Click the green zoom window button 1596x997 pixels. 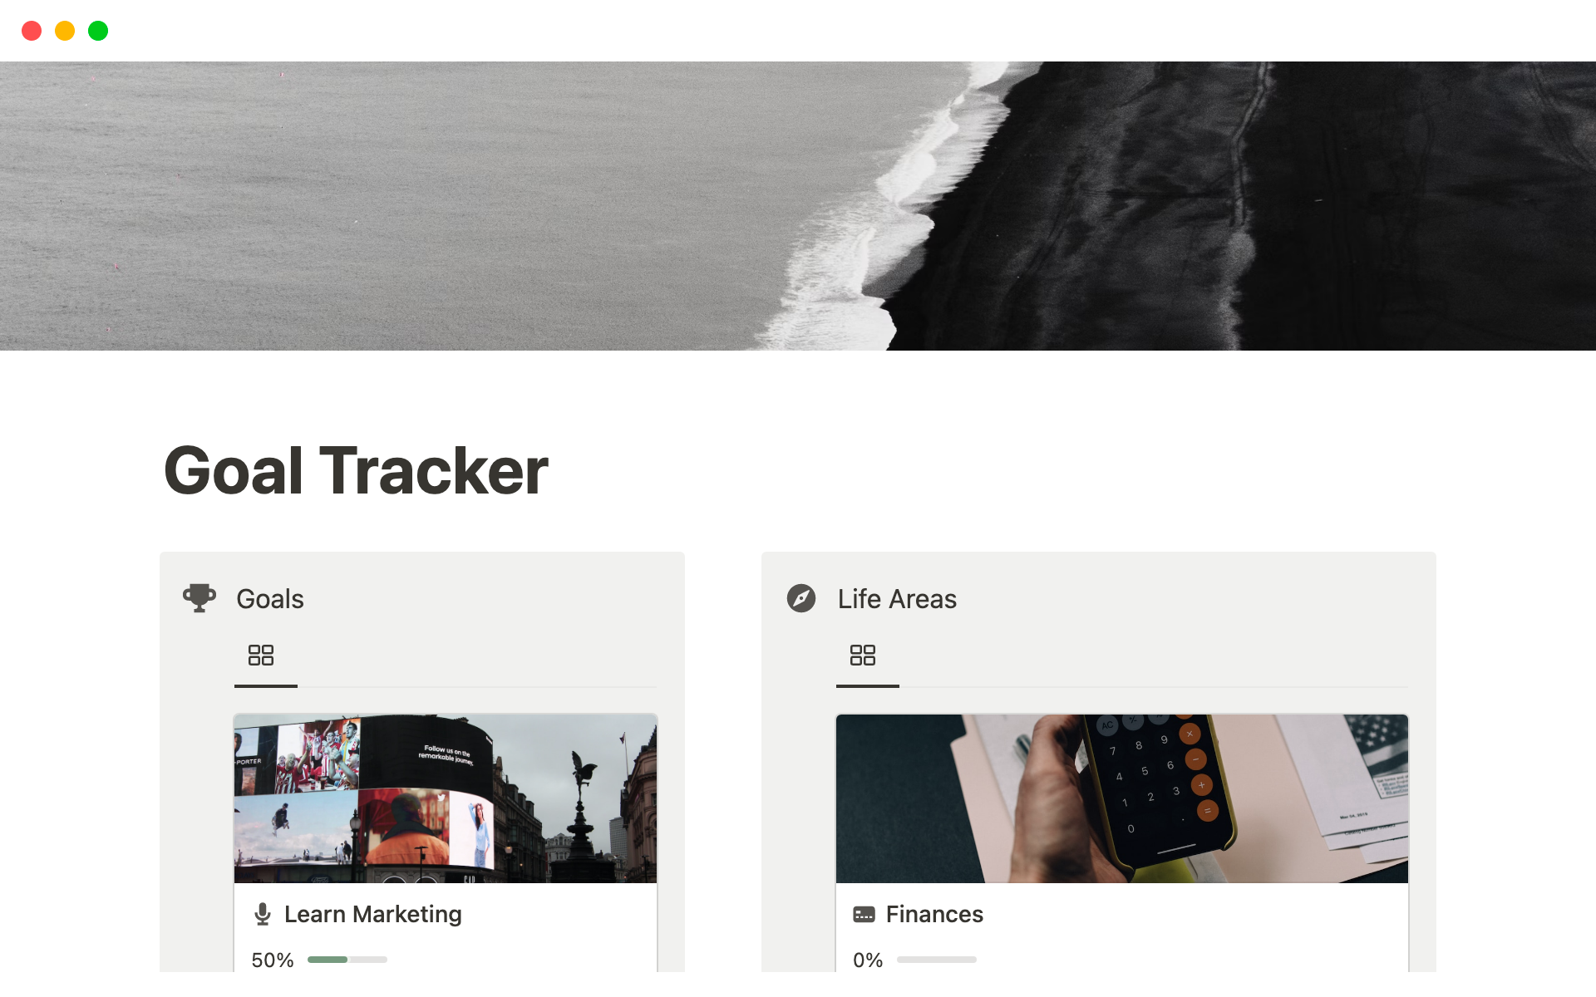tap(98, 31)
